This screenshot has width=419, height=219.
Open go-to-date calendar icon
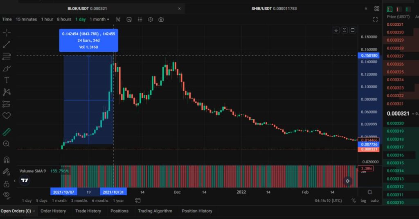pyautogui.click(x=137, y=201)
